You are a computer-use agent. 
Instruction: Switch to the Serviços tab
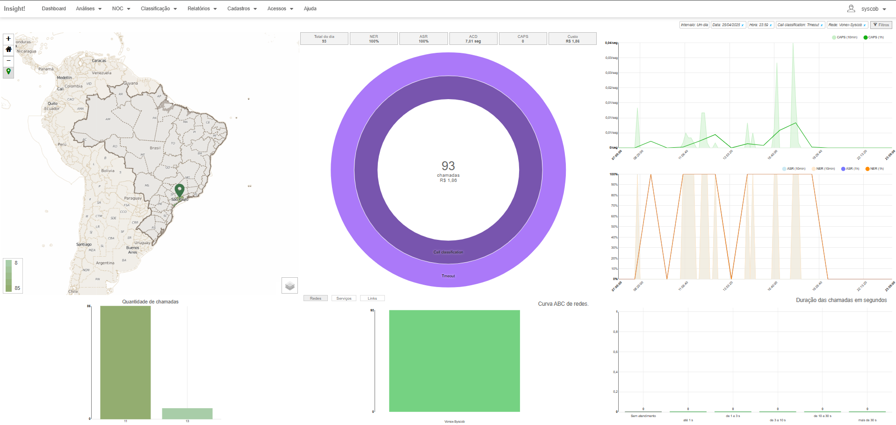344,298
